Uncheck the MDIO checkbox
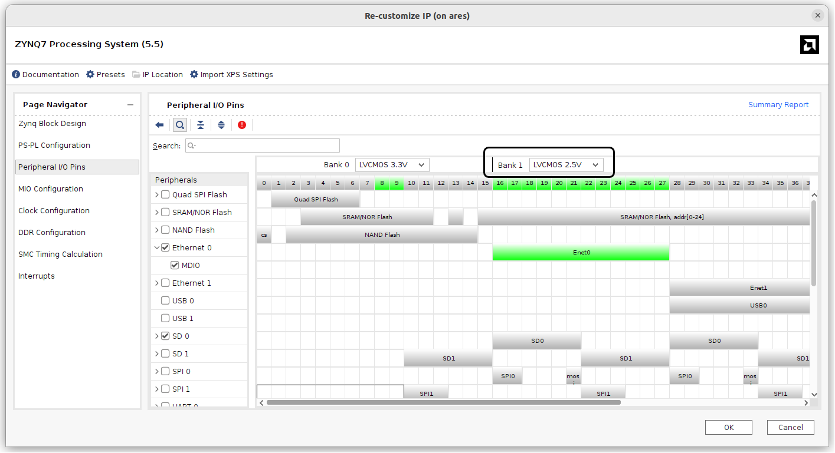Image resolution: width=835 pixels, height=453 pixels. pyautogui.click(x=175, y=265)
